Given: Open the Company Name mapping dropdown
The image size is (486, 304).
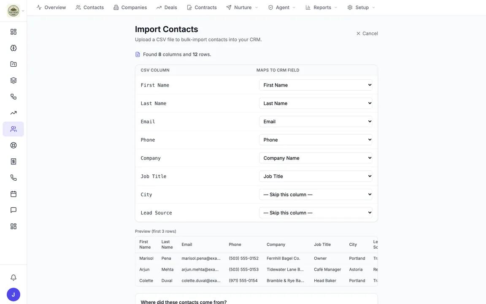Looking at the screenshot, I should tap(316, 158).
